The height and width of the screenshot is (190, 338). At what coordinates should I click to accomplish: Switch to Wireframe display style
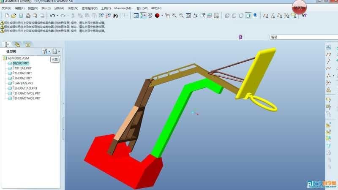click(227, 16)
